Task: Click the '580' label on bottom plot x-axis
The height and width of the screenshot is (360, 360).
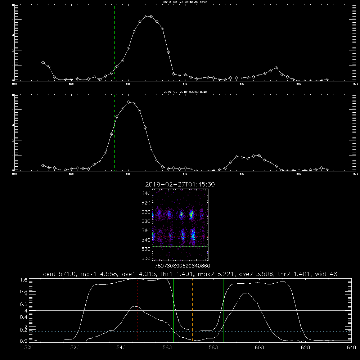Action: click(x=213, y=348)
